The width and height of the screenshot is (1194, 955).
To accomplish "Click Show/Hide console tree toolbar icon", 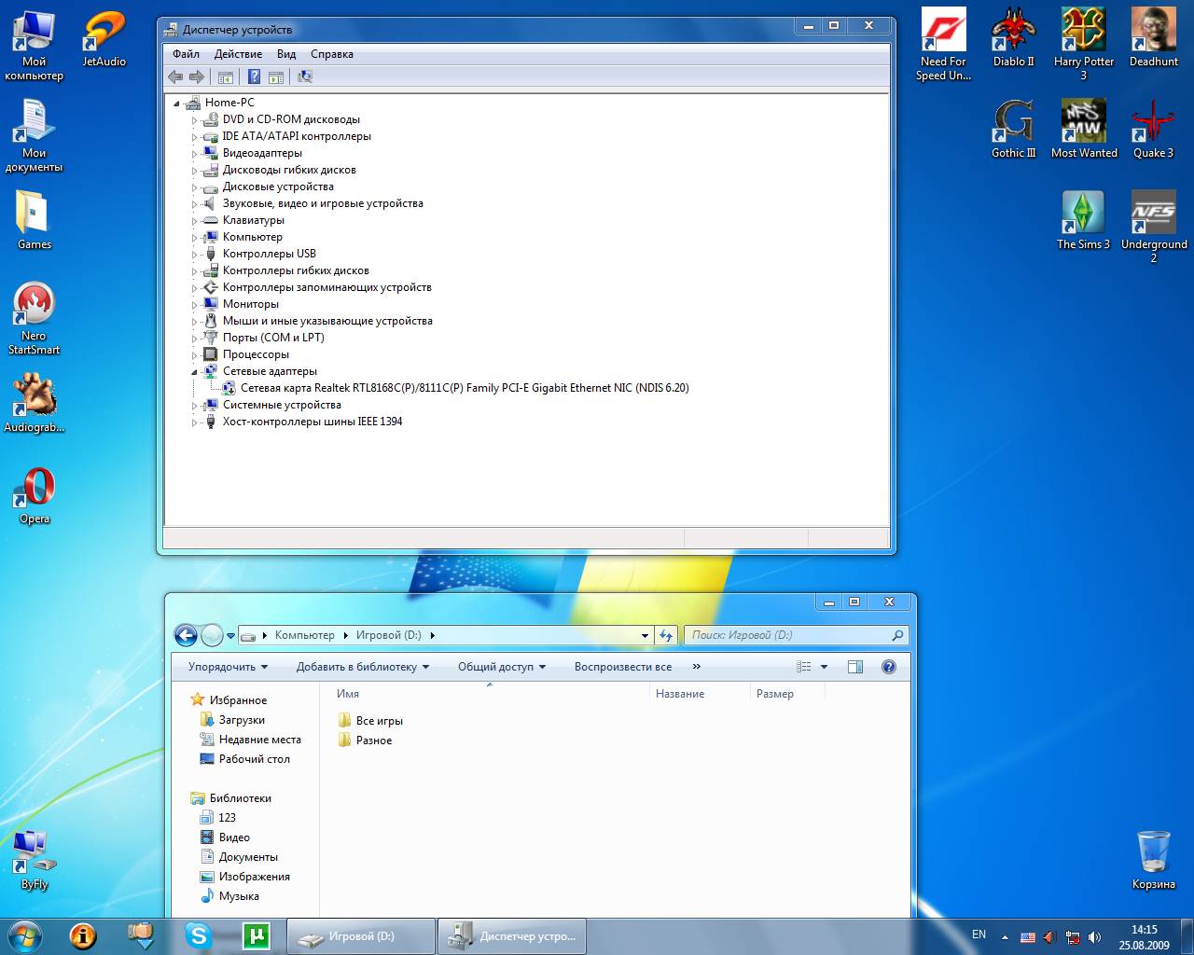I will pos(225,77).
